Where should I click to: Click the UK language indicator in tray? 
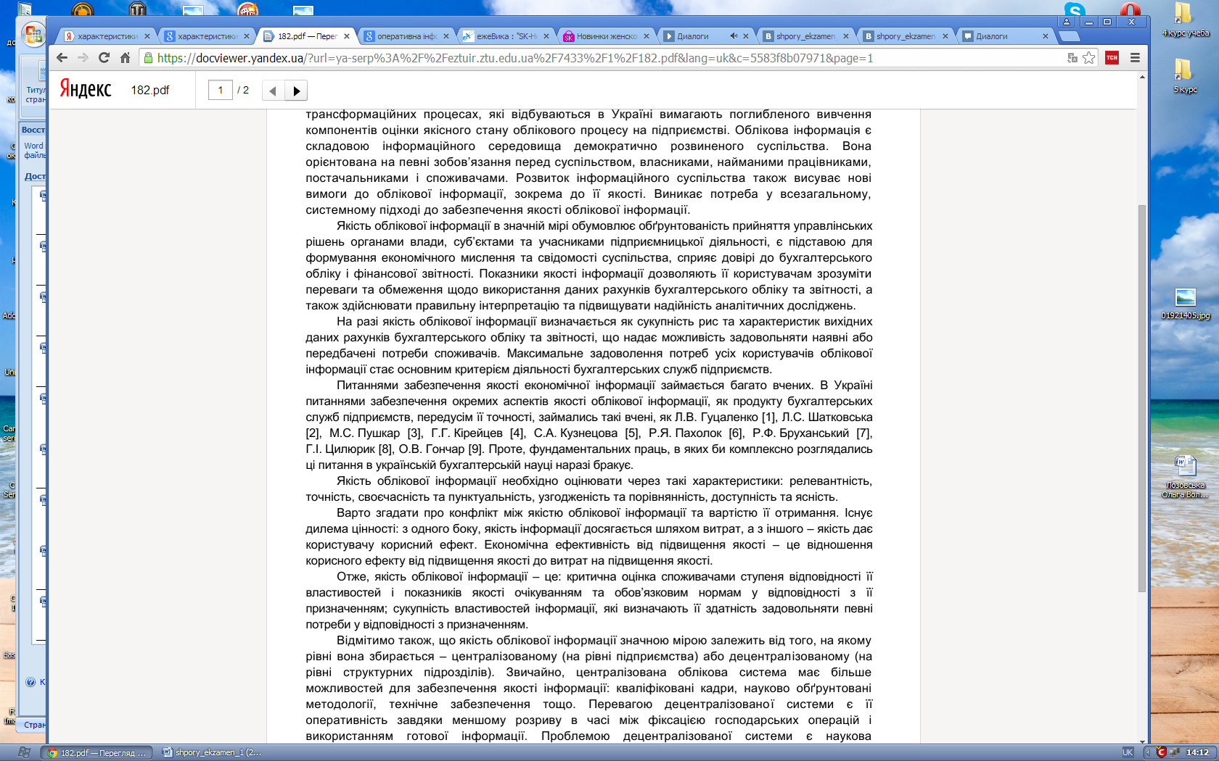tap(1128, 752)
